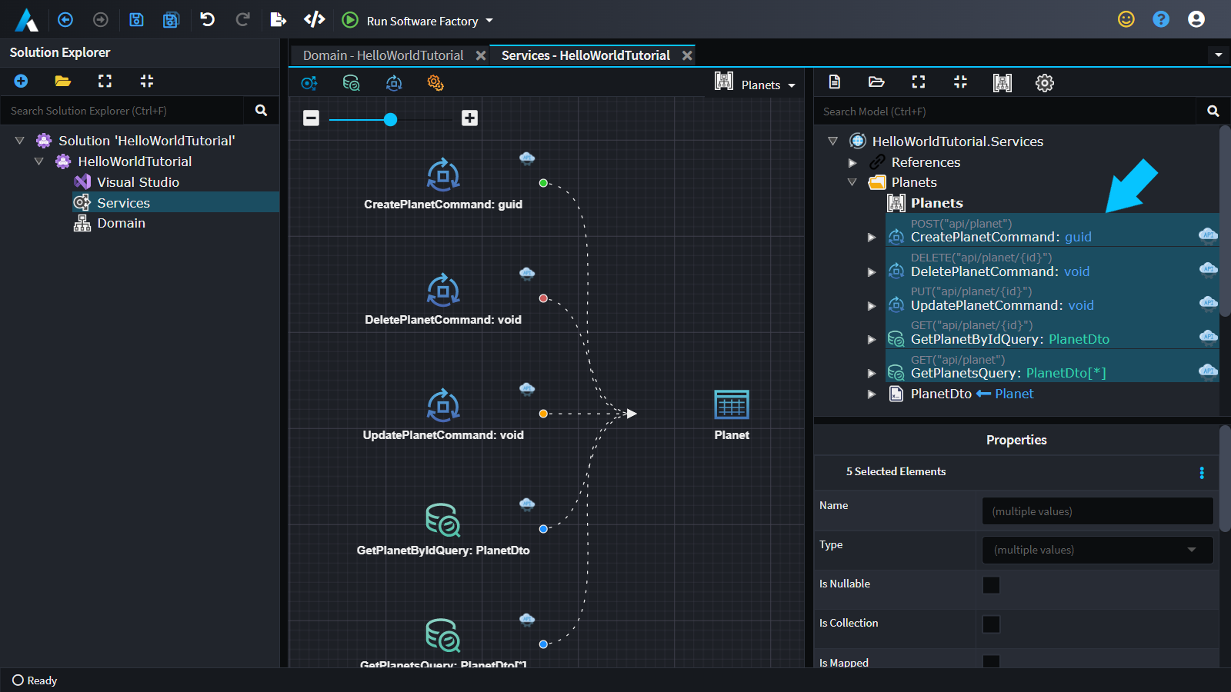This screenshot has width=1231, height=692.
Task: Click the Solution Explorer search box
Action: pyautogui.click(x=123, y=111)
